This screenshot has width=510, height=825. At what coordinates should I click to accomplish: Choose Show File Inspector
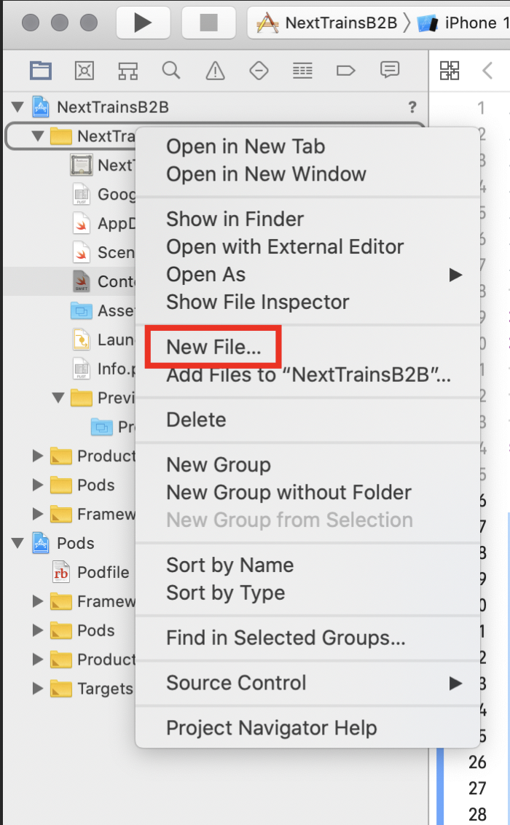[x=258, y=302]
